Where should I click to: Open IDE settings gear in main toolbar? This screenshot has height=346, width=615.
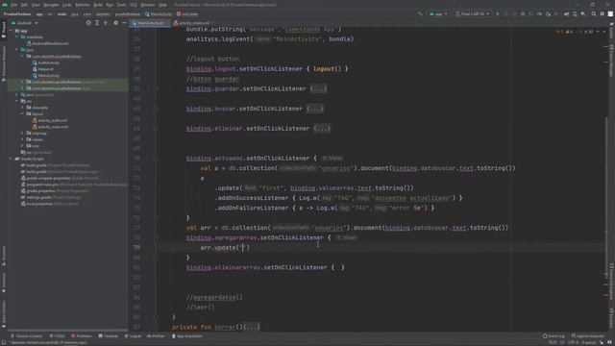click(603, 13)
